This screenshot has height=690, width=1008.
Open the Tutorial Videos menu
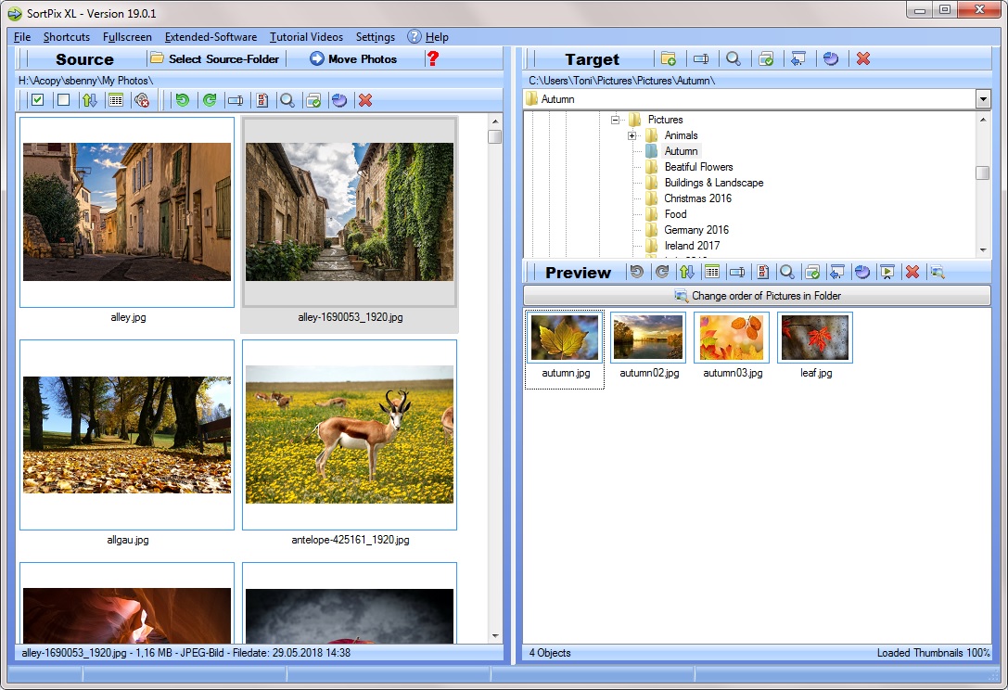click(306, 37)
